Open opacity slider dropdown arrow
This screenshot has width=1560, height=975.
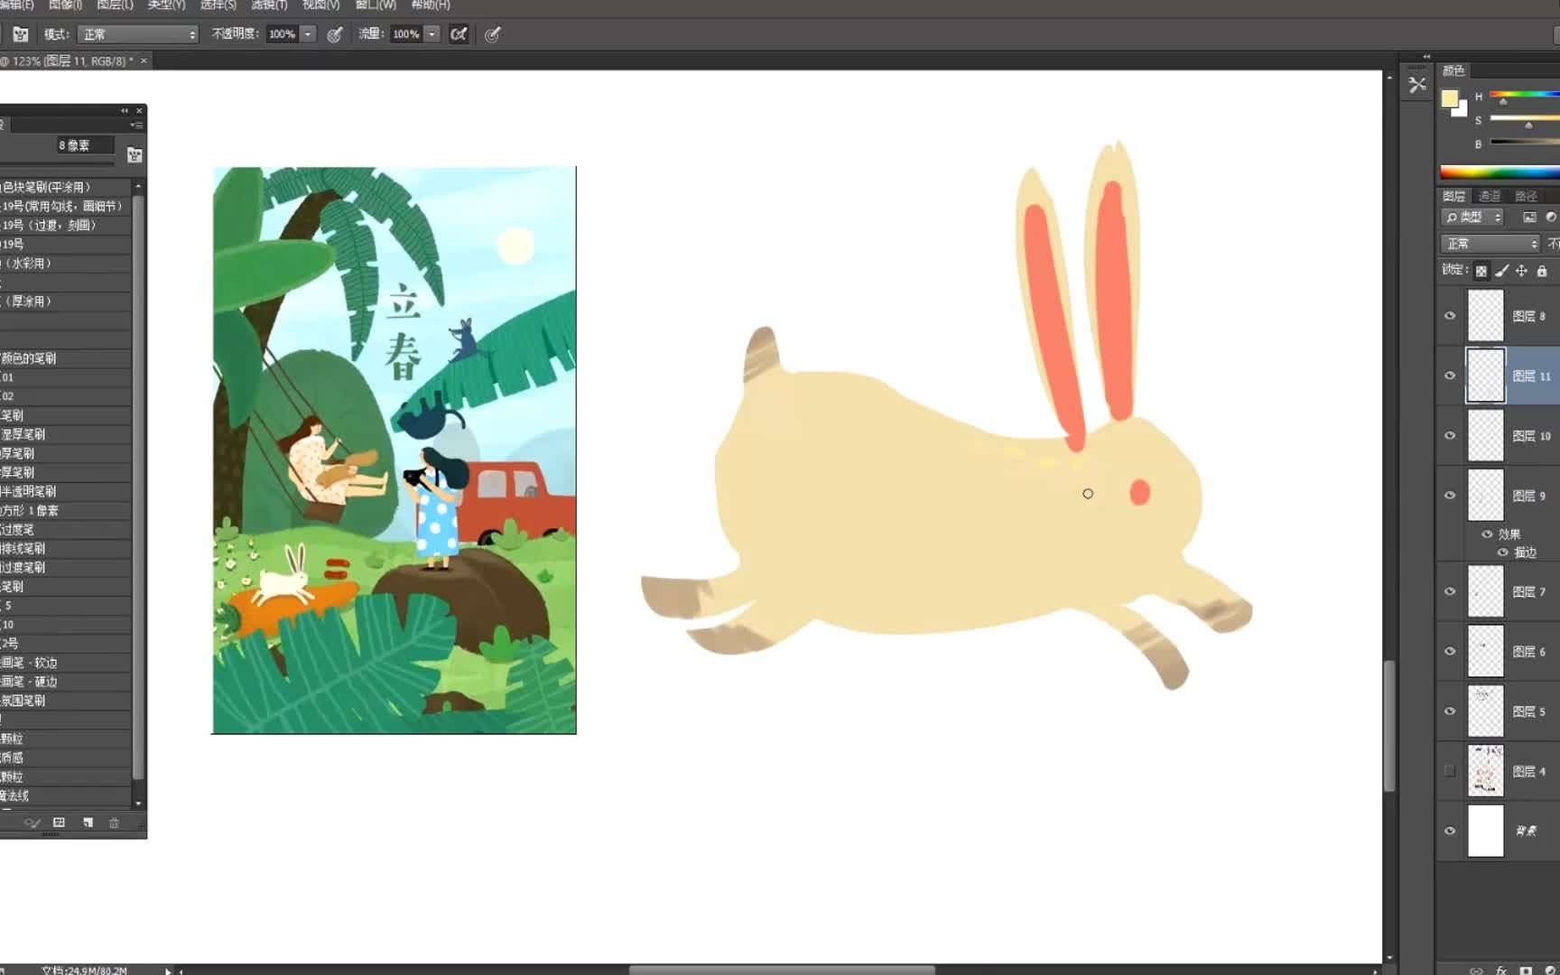point(308,34)
